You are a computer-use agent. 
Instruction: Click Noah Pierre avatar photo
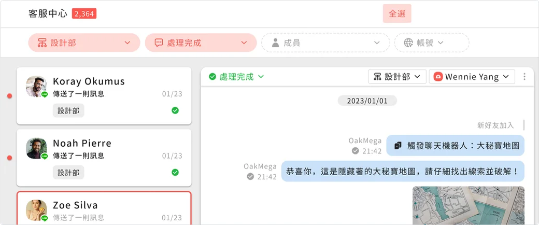coord(36,148)
